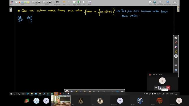Select participant avatar A
The width and height of the screenshot is (189, 106).
coord(46,101)
